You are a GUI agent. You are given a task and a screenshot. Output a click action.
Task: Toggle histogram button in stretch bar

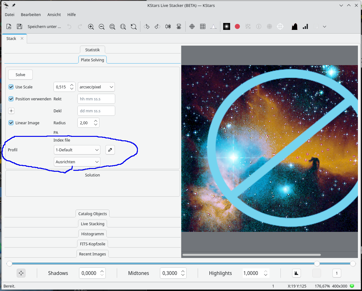point(297,273)
